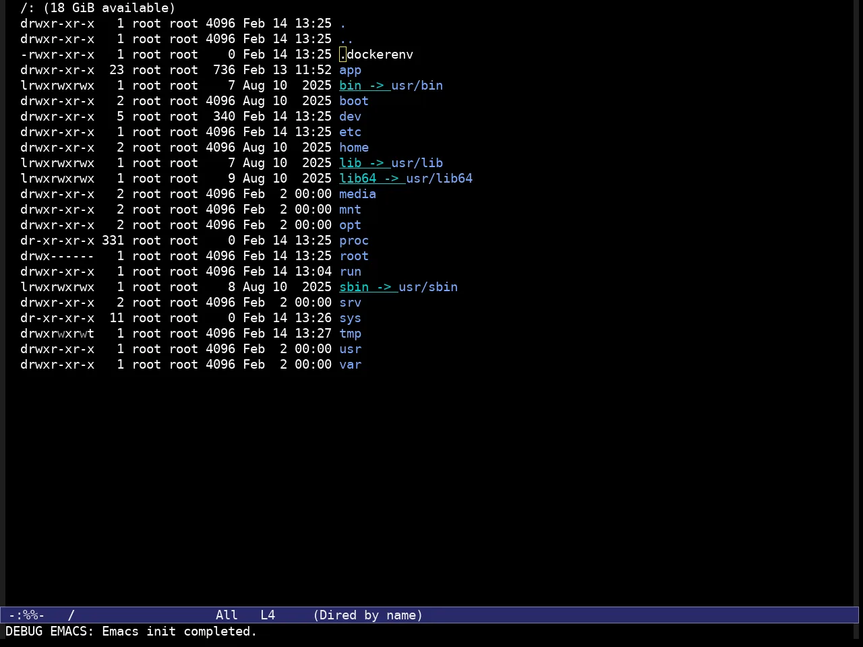The width and height of the screenshot is (863, 647).
Task: Click the size 736 of the app row
Action: [x=224, y=70]
